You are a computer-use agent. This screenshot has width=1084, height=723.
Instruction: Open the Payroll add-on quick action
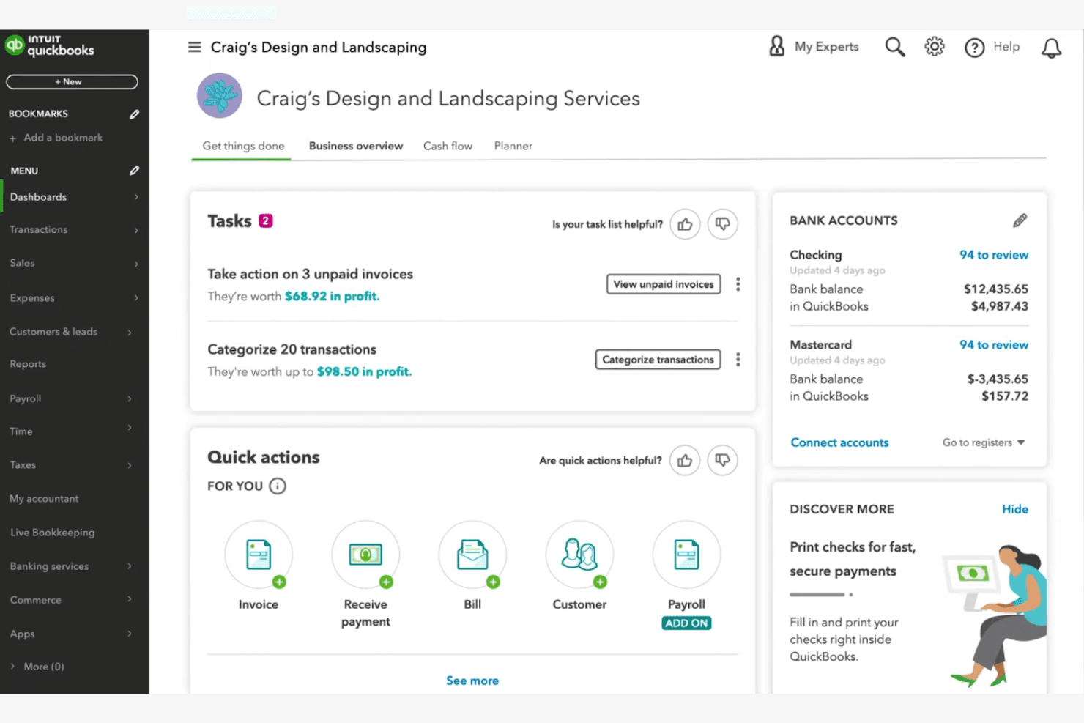click(x=686, y=555)
